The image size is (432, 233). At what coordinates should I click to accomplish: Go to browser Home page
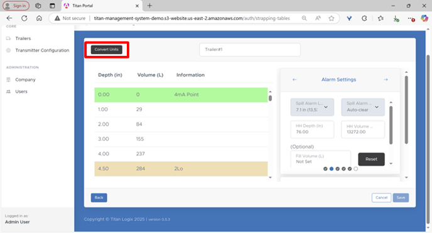point(39,18)
